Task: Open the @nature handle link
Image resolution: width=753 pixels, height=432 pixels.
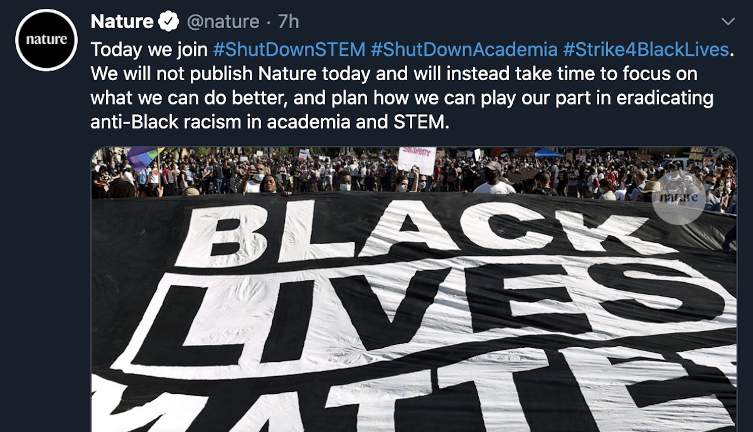Action: pyautogui.click(x=223, y=22)
